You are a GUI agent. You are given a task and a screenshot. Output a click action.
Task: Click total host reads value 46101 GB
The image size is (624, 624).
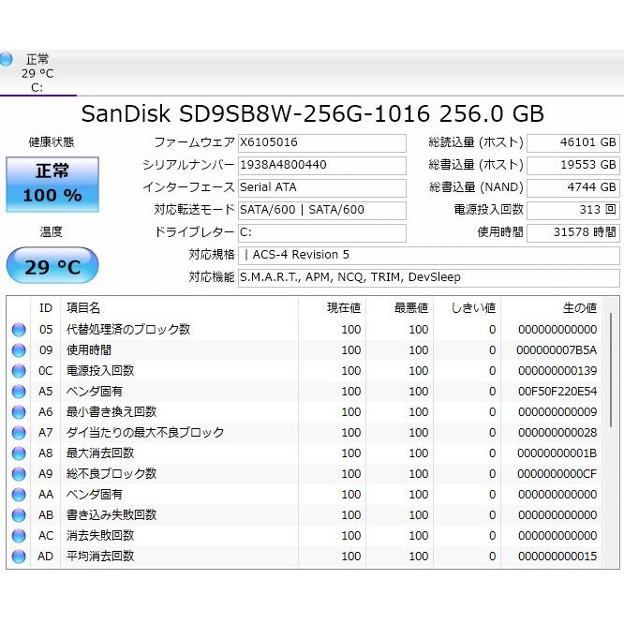click(x=572, y=142)
